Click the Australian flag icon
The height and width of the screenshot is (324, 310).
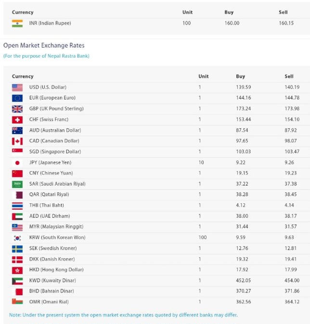pyautogui.click(x=17, y=130)
